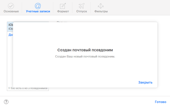
Task: Click Закрыть to dismiss the dialog
Action: (x=145, y=82)
